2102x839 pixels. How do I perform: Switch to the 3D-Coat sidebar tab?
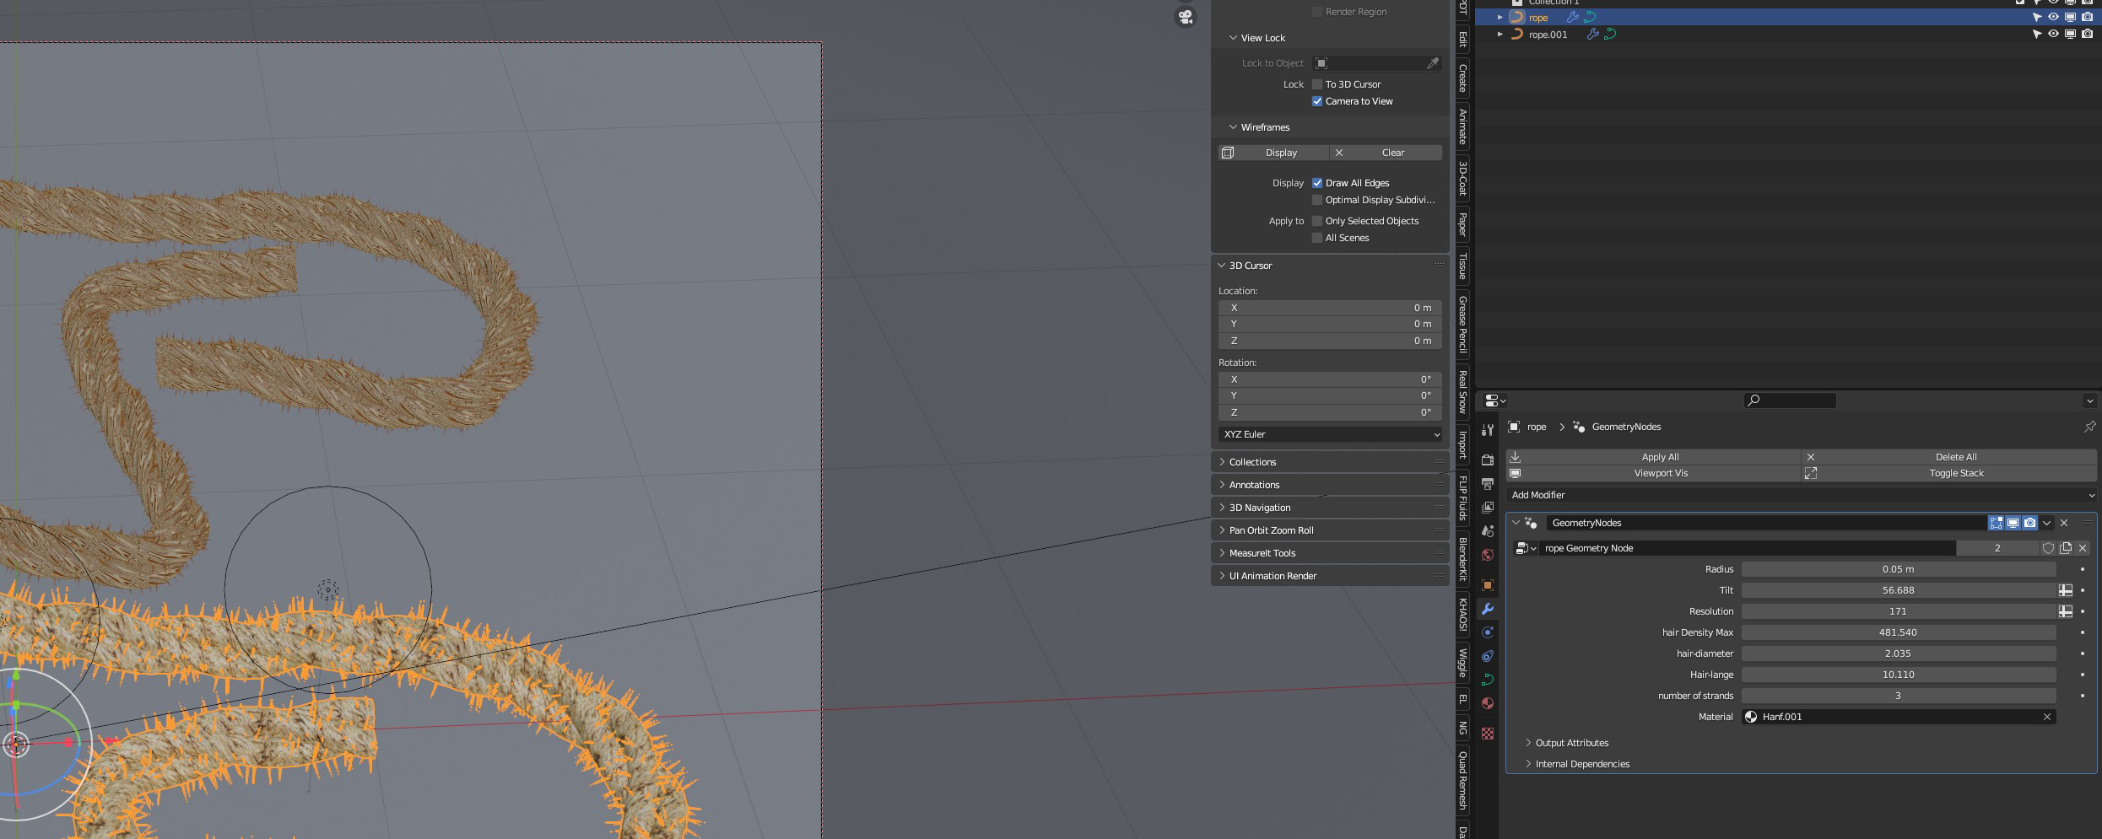point(1462,177)
